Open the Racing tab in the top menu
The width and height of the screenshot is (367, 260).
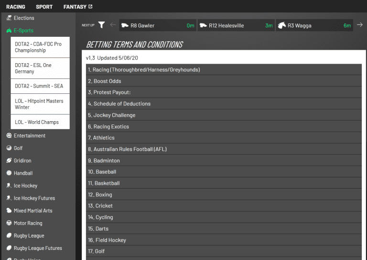(16, 7)
